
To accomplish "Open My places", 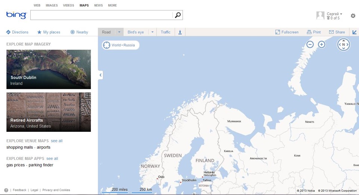I will click(49, 32).
